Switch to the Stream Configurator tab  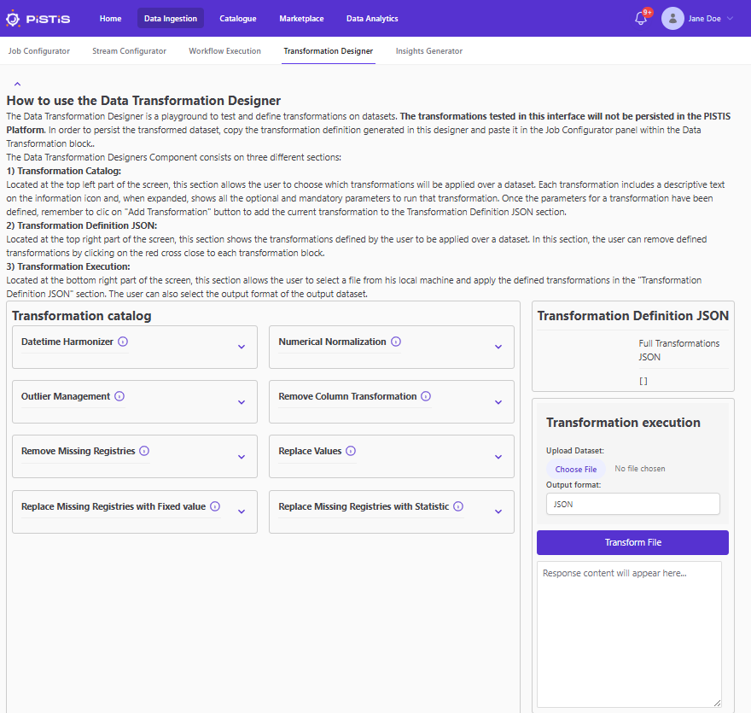click(130, 50)
